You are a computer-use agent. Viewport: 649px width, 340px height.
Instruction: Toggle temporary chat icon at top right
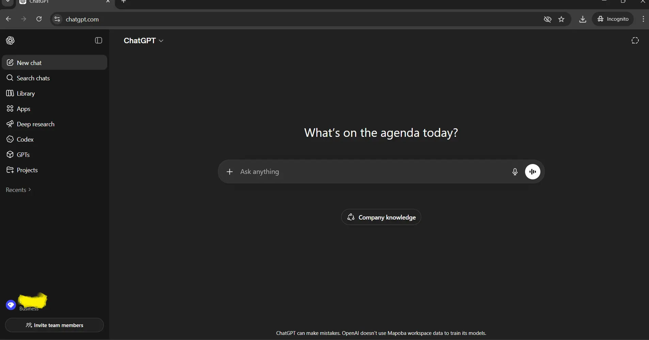coord(635,41)
